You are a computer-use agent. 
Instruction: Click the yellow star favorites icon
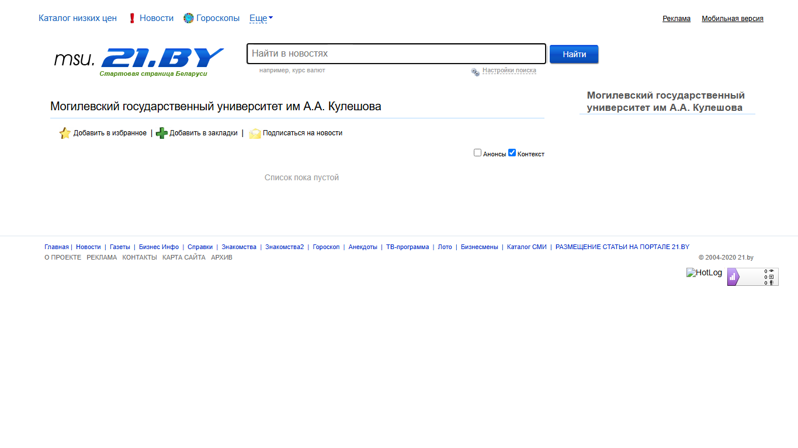(x=65, y=133)
